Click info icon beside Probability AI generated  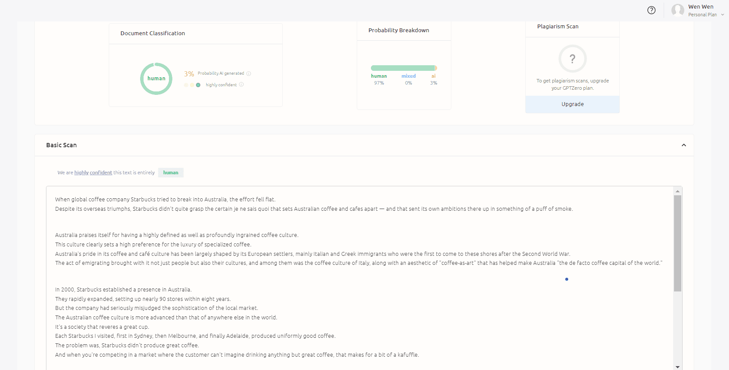pyautogui.click(x=248, y=73)
